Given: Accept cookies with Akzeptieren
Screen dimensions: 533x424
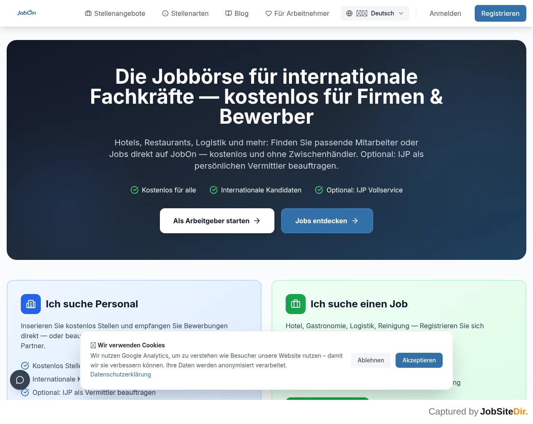Looking at the screenshot, I should [x=419, y=360].
